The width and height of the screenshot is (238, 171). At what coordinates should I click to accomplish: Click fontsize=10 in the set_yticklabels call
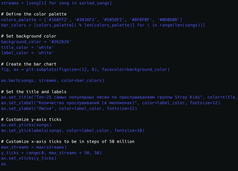tap(129, 130)
